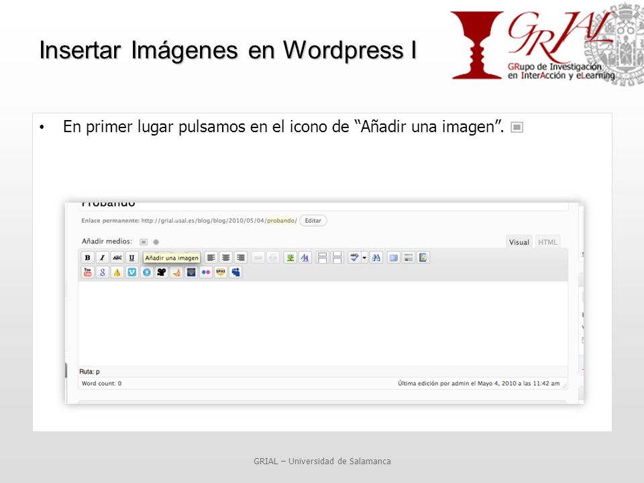Click the Editar permalink button

313,221
